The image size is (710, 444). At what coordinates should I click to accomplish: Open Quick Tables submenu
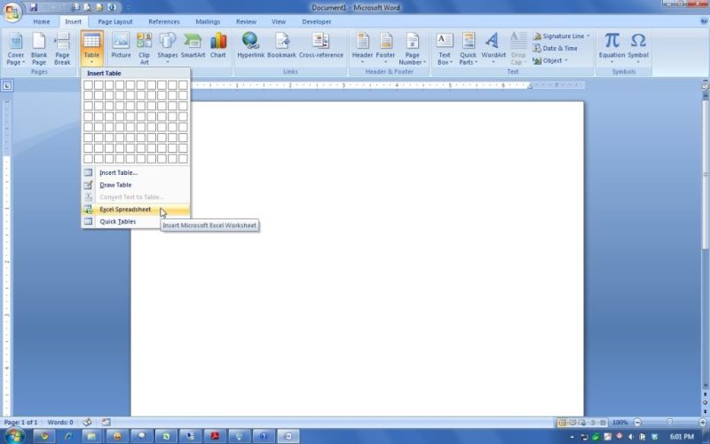point(136,221)
